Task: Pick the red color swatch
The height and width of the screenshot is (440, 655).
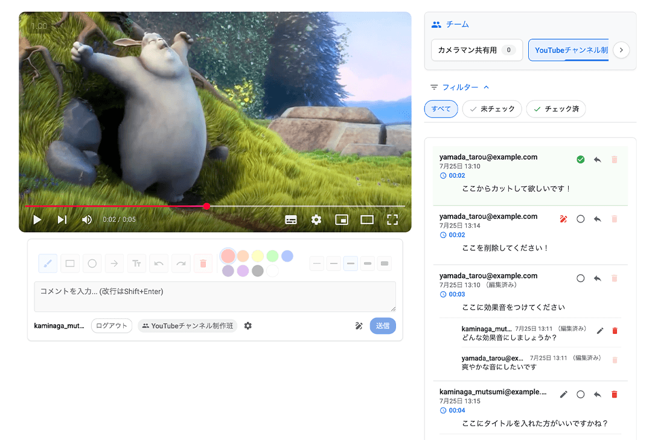Action: pyautogui.click(x=228, y=256)
